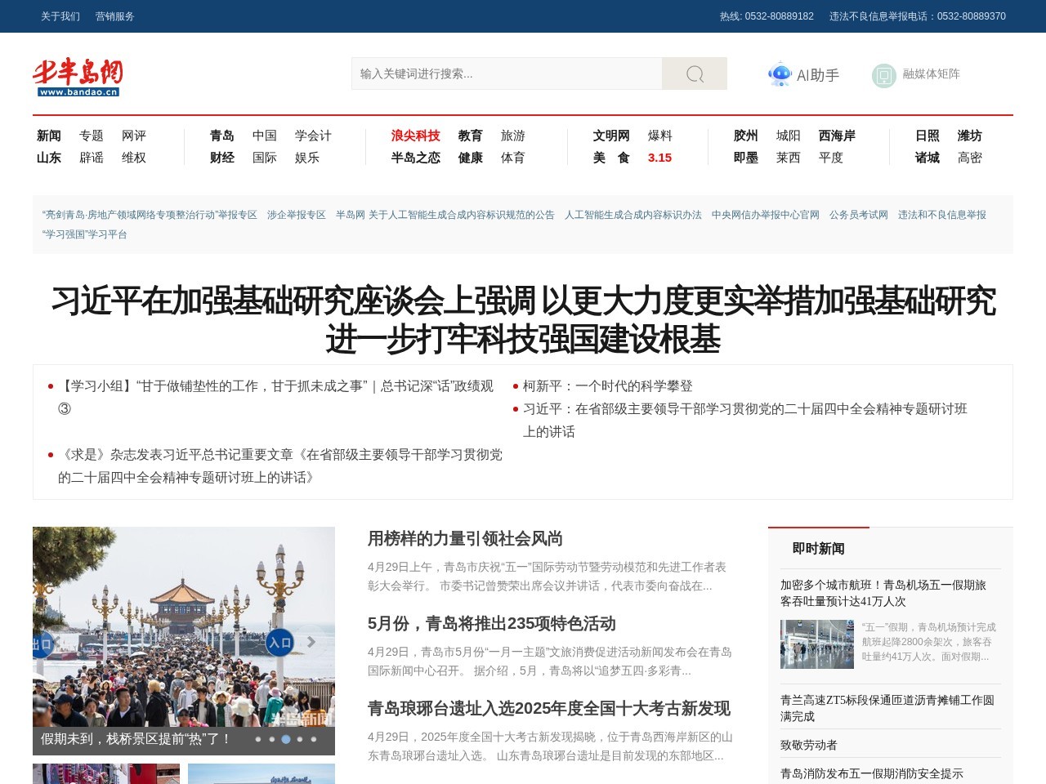The image size is (1046, 784).
Task: Open 青岛消防发布五一假期消防安全提示 item
Action: (x=872, y=773)
